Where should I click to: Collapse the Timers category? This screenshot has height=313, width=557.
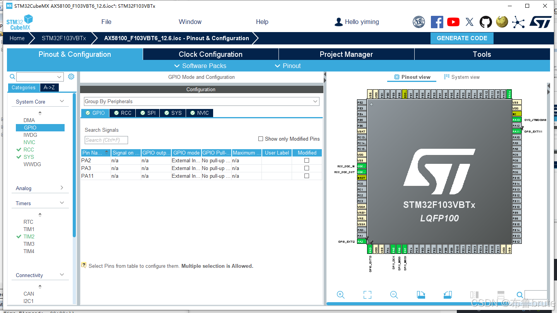point(62,203)
